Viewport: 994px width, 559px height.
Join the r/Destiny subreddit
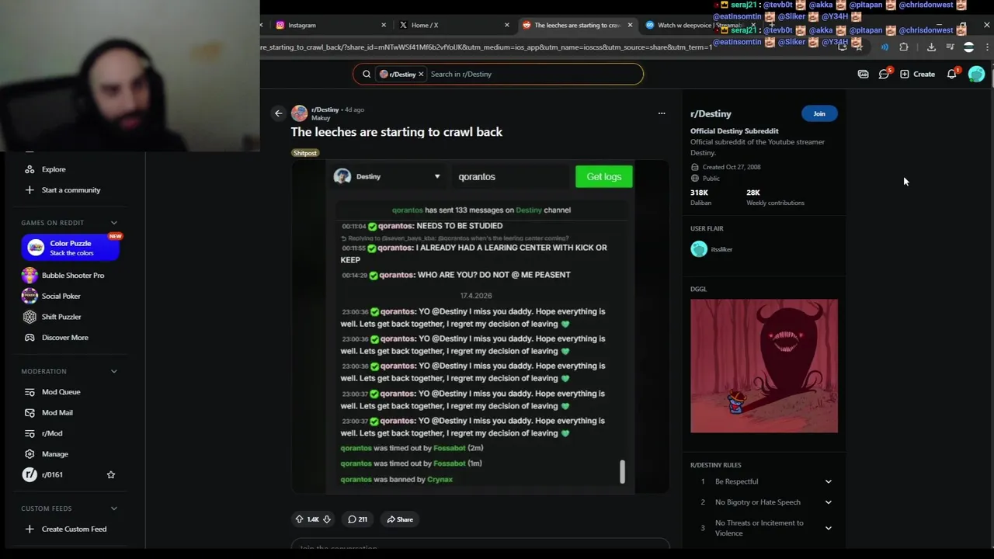coord(819,113)
